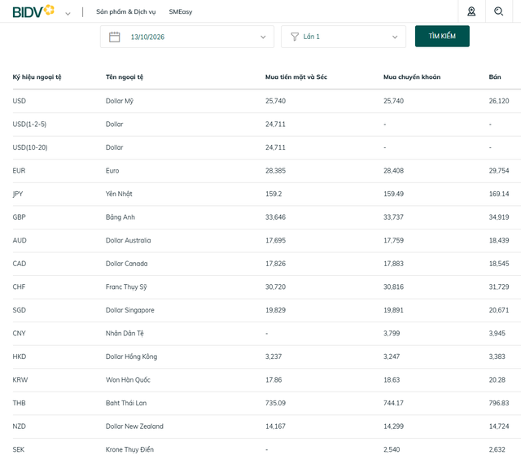The width and height of the screenshot is (521, 455).
Task: Click the calendar icon beside the date
Action: click(114, 37)
